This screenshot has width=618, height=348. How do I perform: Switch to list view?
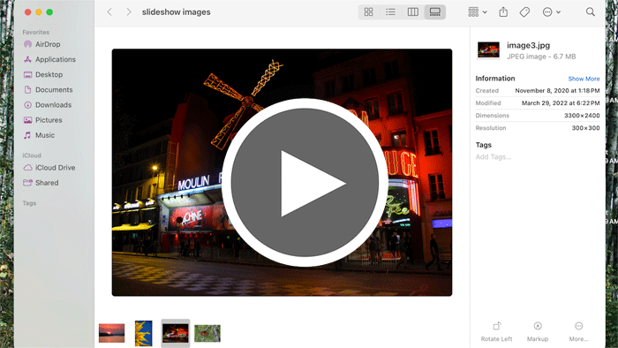[390, 11]
